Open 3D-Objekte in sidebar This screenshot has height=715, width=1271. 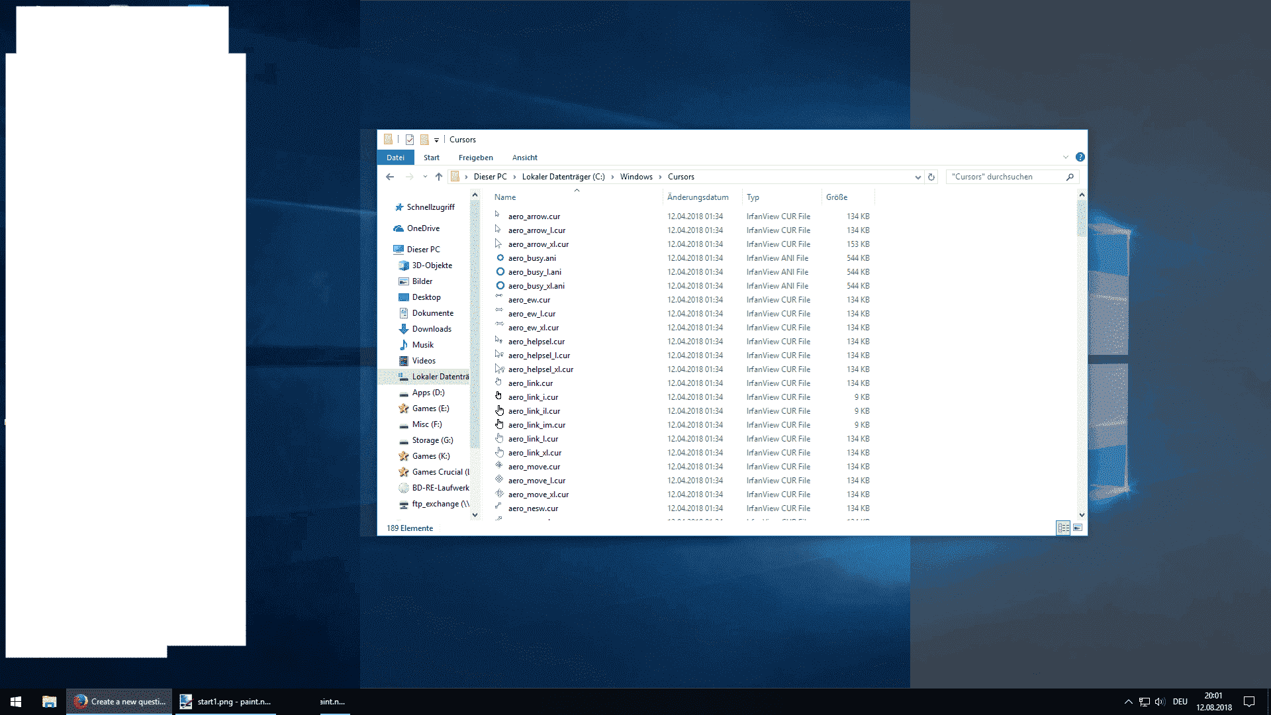(432, 265)
